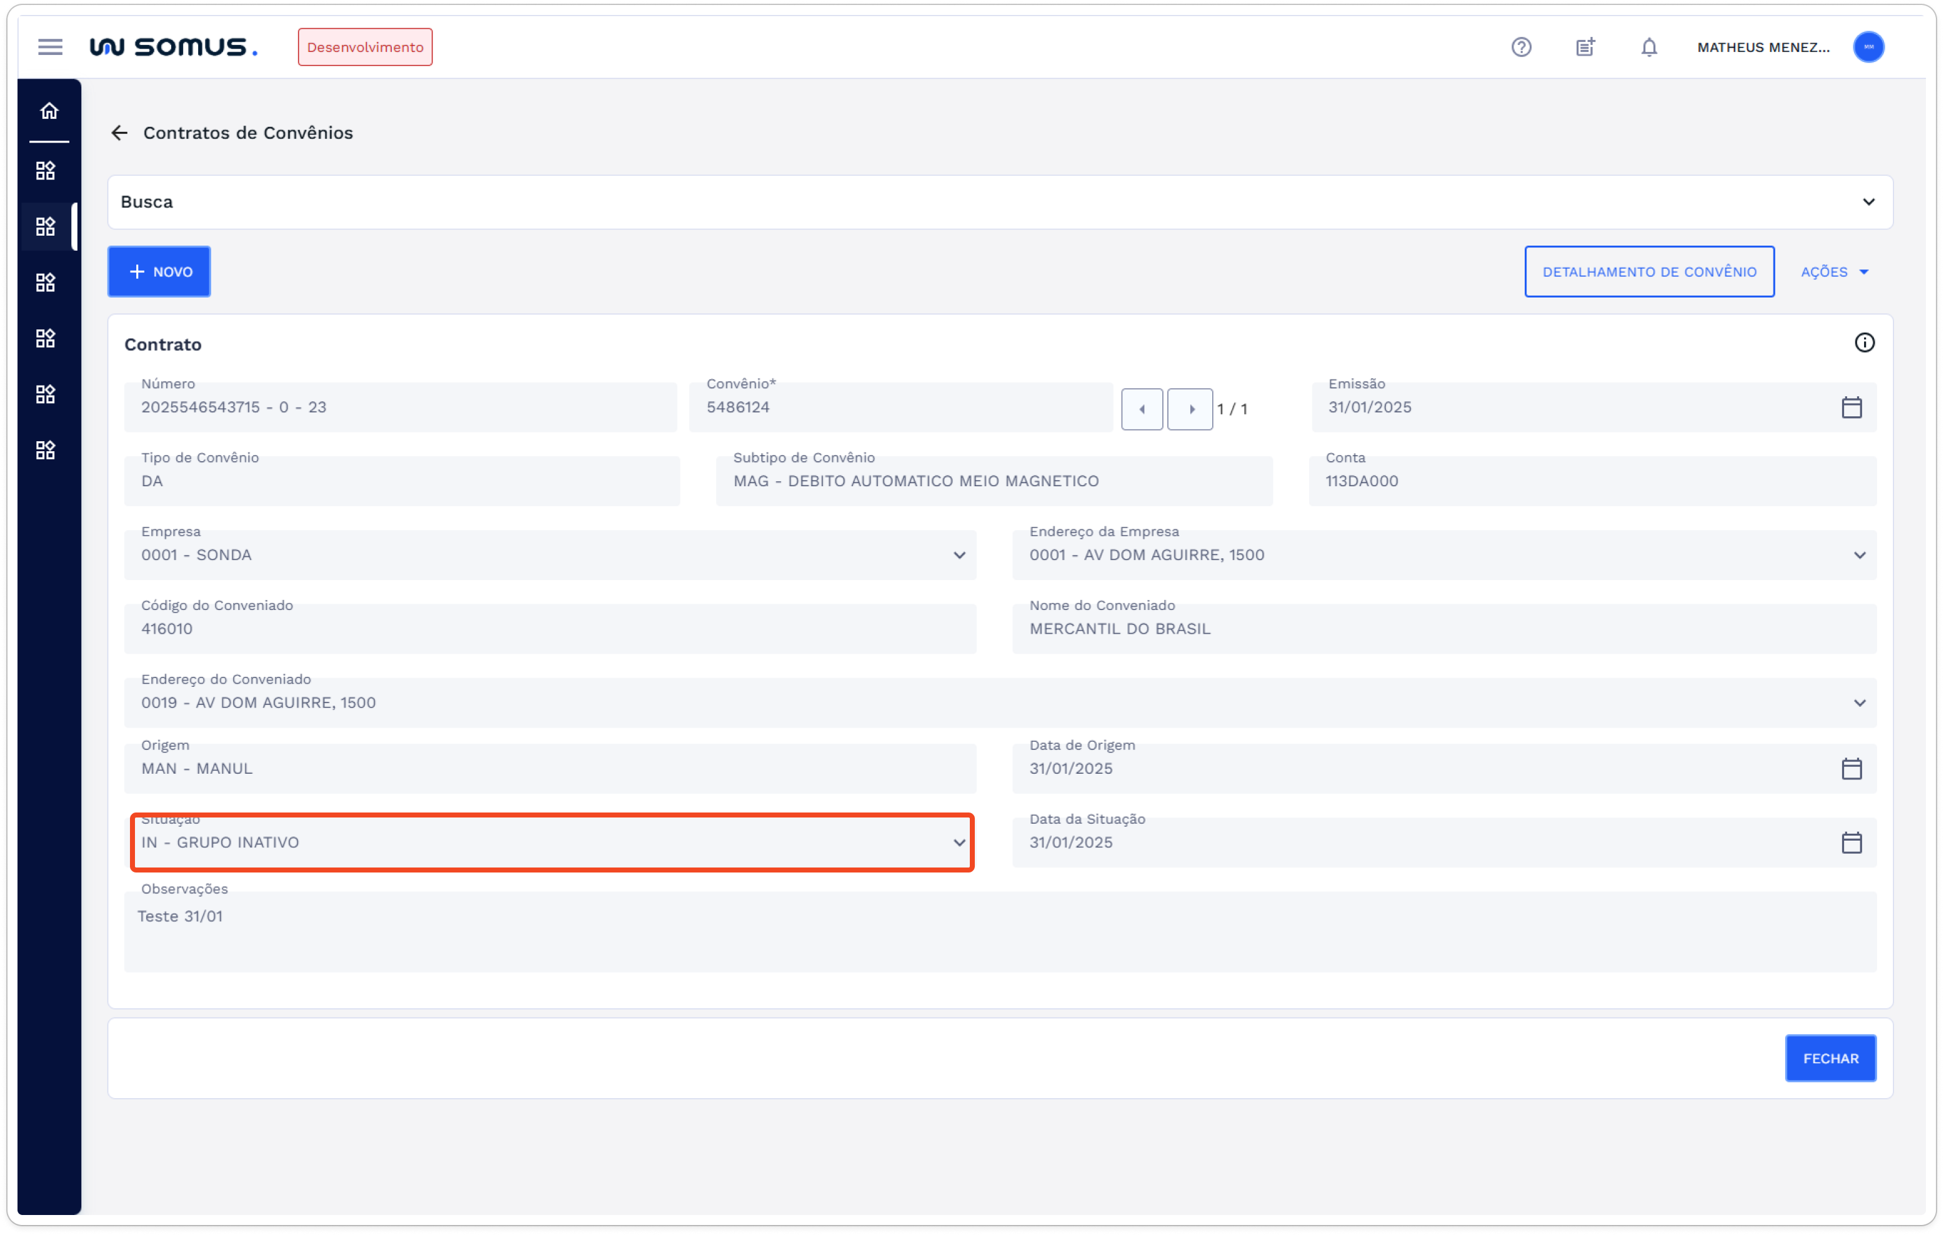
Task: Click the Observações text field
Action: (x=999, y=931)
